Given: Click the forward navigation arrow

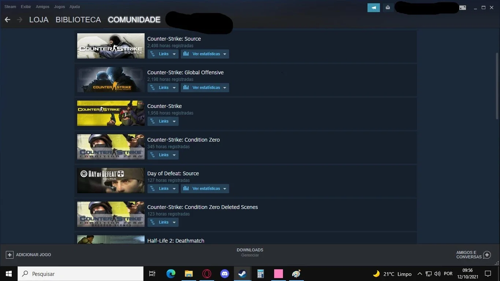Looking at the screenshot, I should pyautogui.click(x=19, y=20).
